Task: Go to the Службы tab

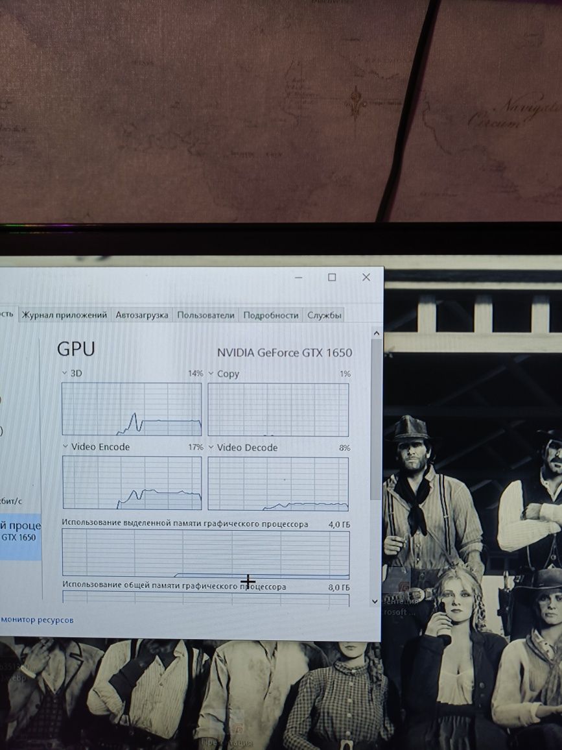Action: coord(324,315)
